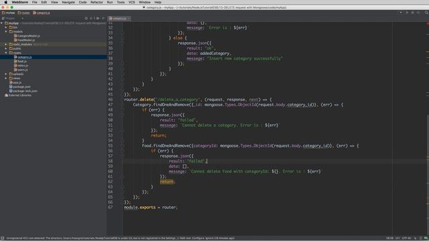This screenshot has width=429, height=241.
Task: Click the collapse all icon in Project panel
Action: (92, 18)
